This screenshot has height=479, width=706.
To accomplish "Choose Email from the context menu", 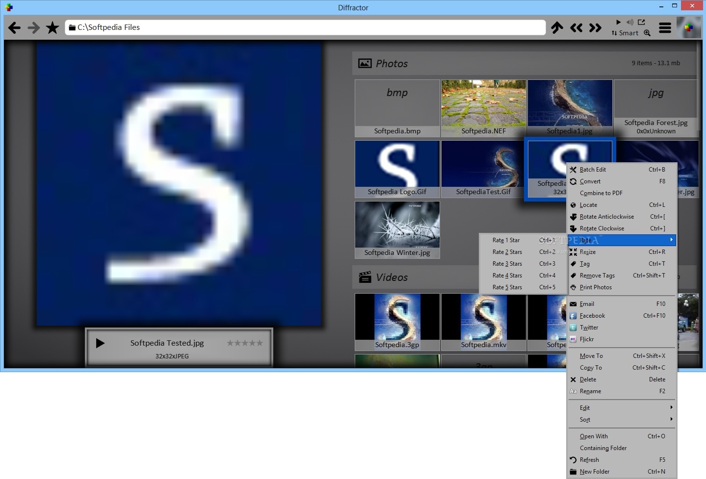I will point(622,304).
